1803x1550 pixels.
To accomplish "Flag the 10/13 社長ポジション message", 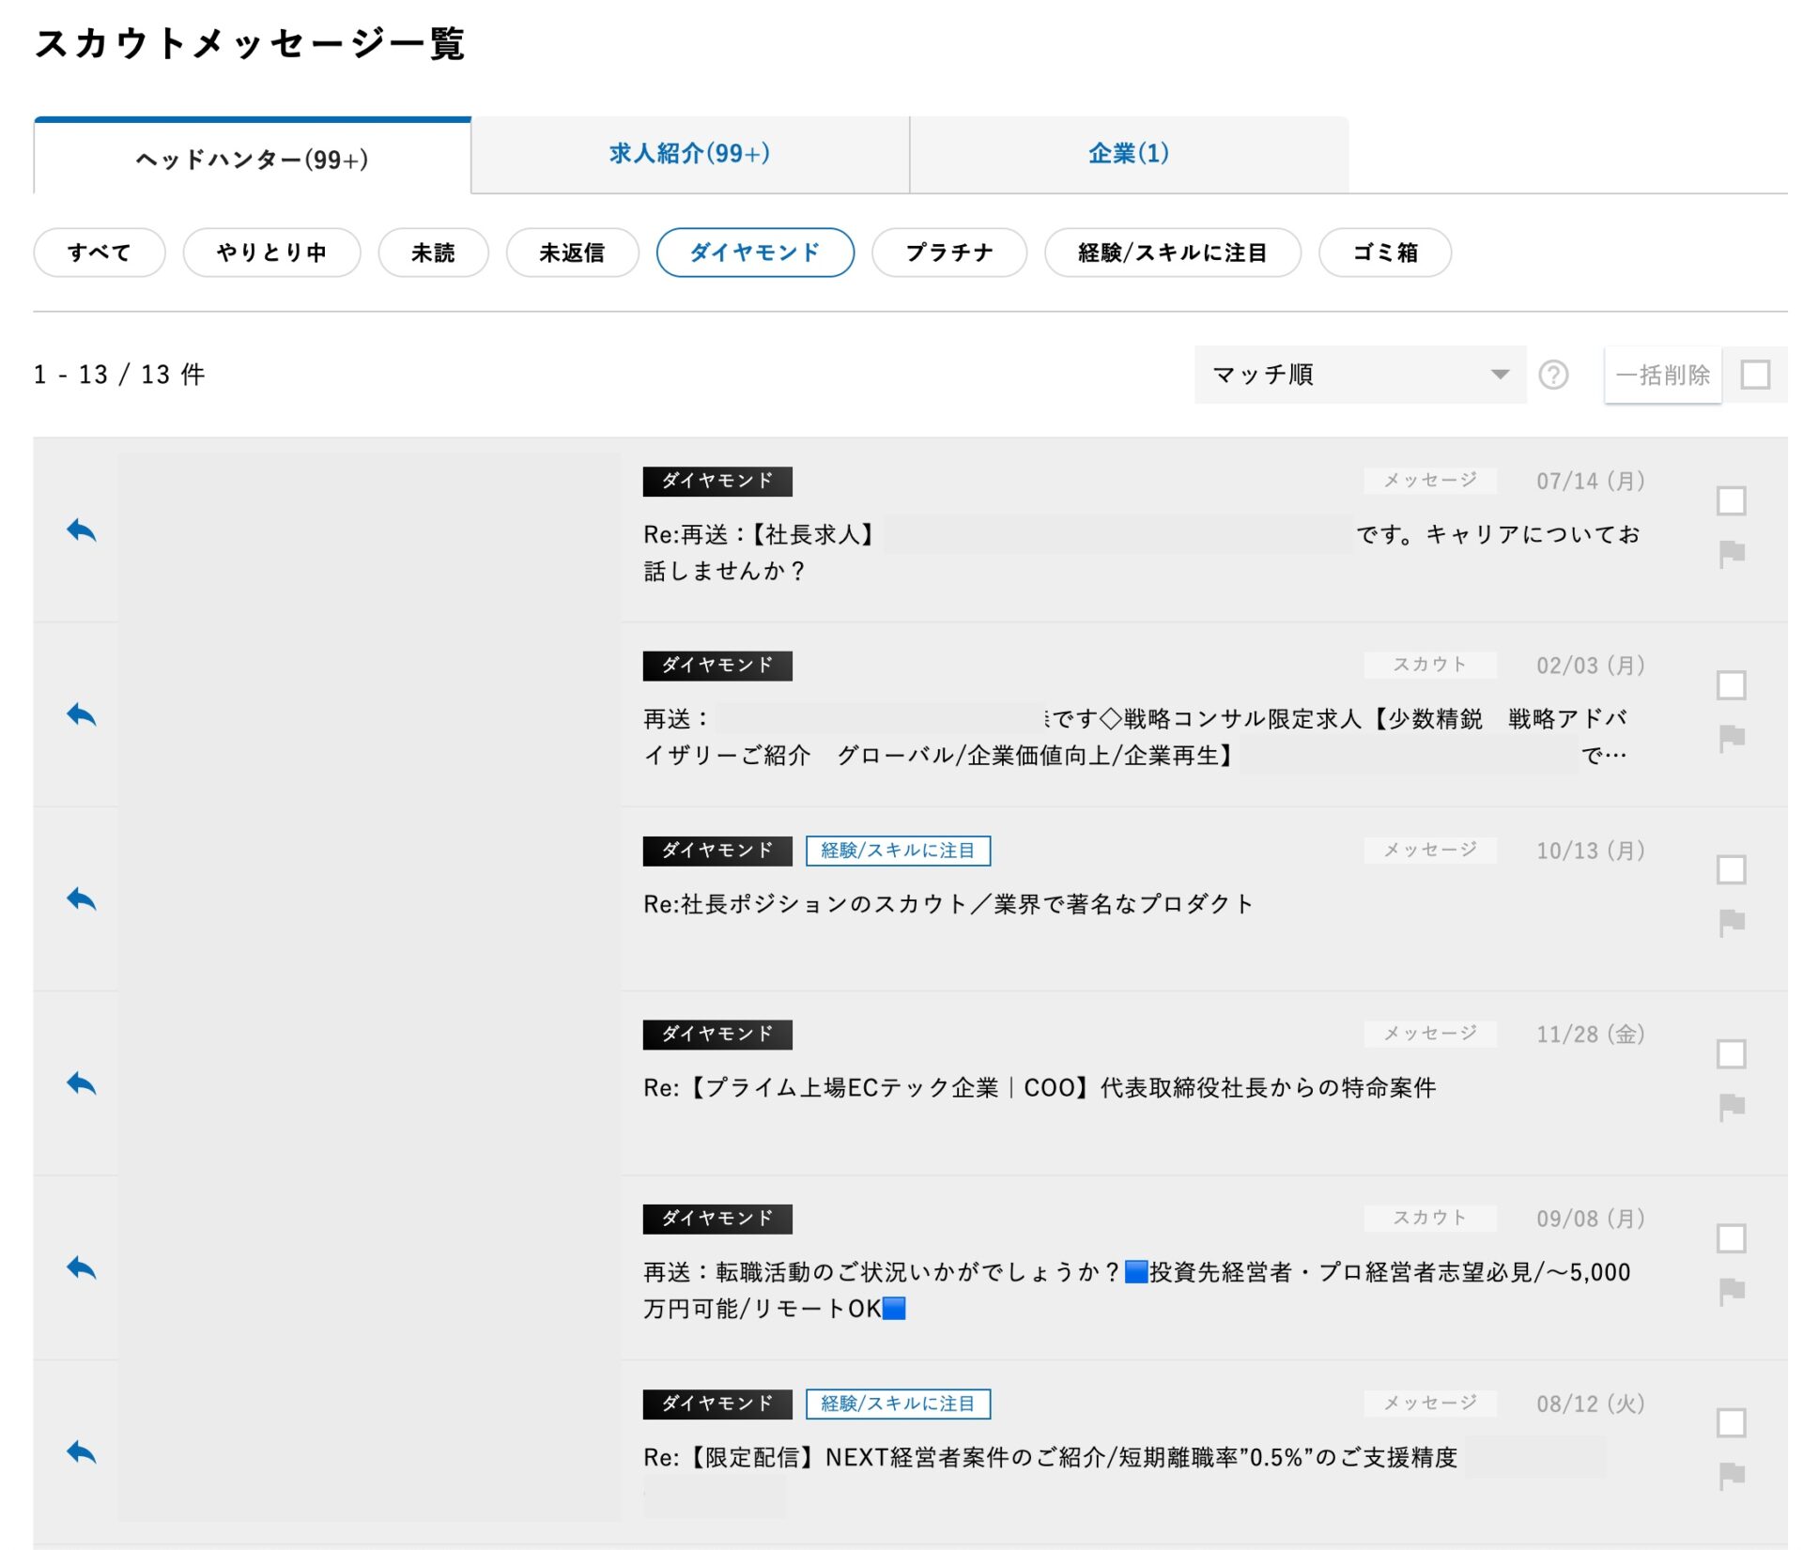I will pyautogui.click(x=1731, y=923).
